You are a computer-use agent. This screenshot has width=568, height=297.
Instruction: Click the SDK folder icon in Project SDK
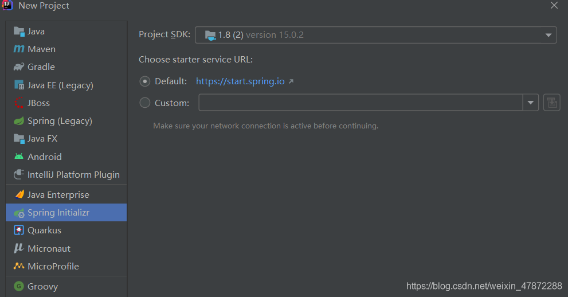(210, 35)
